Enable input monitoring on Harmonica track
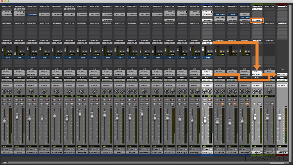 click(29, 100)
